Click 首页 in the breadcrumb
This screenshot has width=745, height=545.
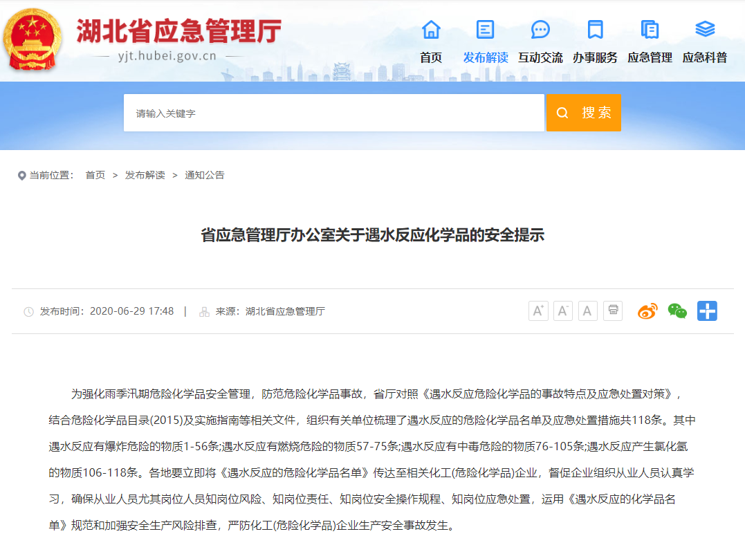point(95,176)
